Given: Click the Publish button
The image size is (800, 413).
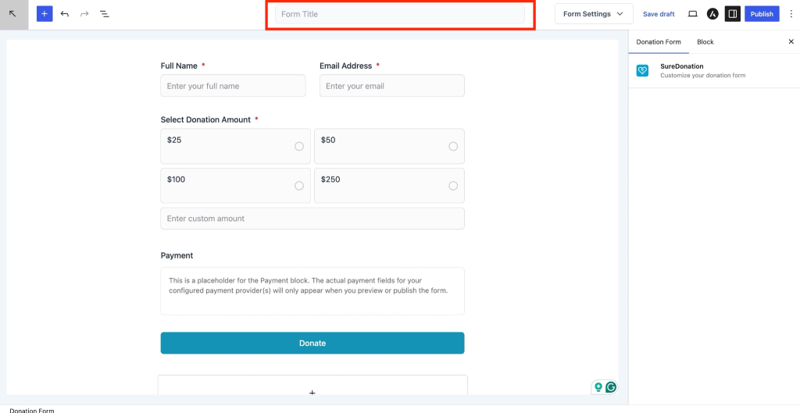Looking at the screenshot, I should 762,14.
